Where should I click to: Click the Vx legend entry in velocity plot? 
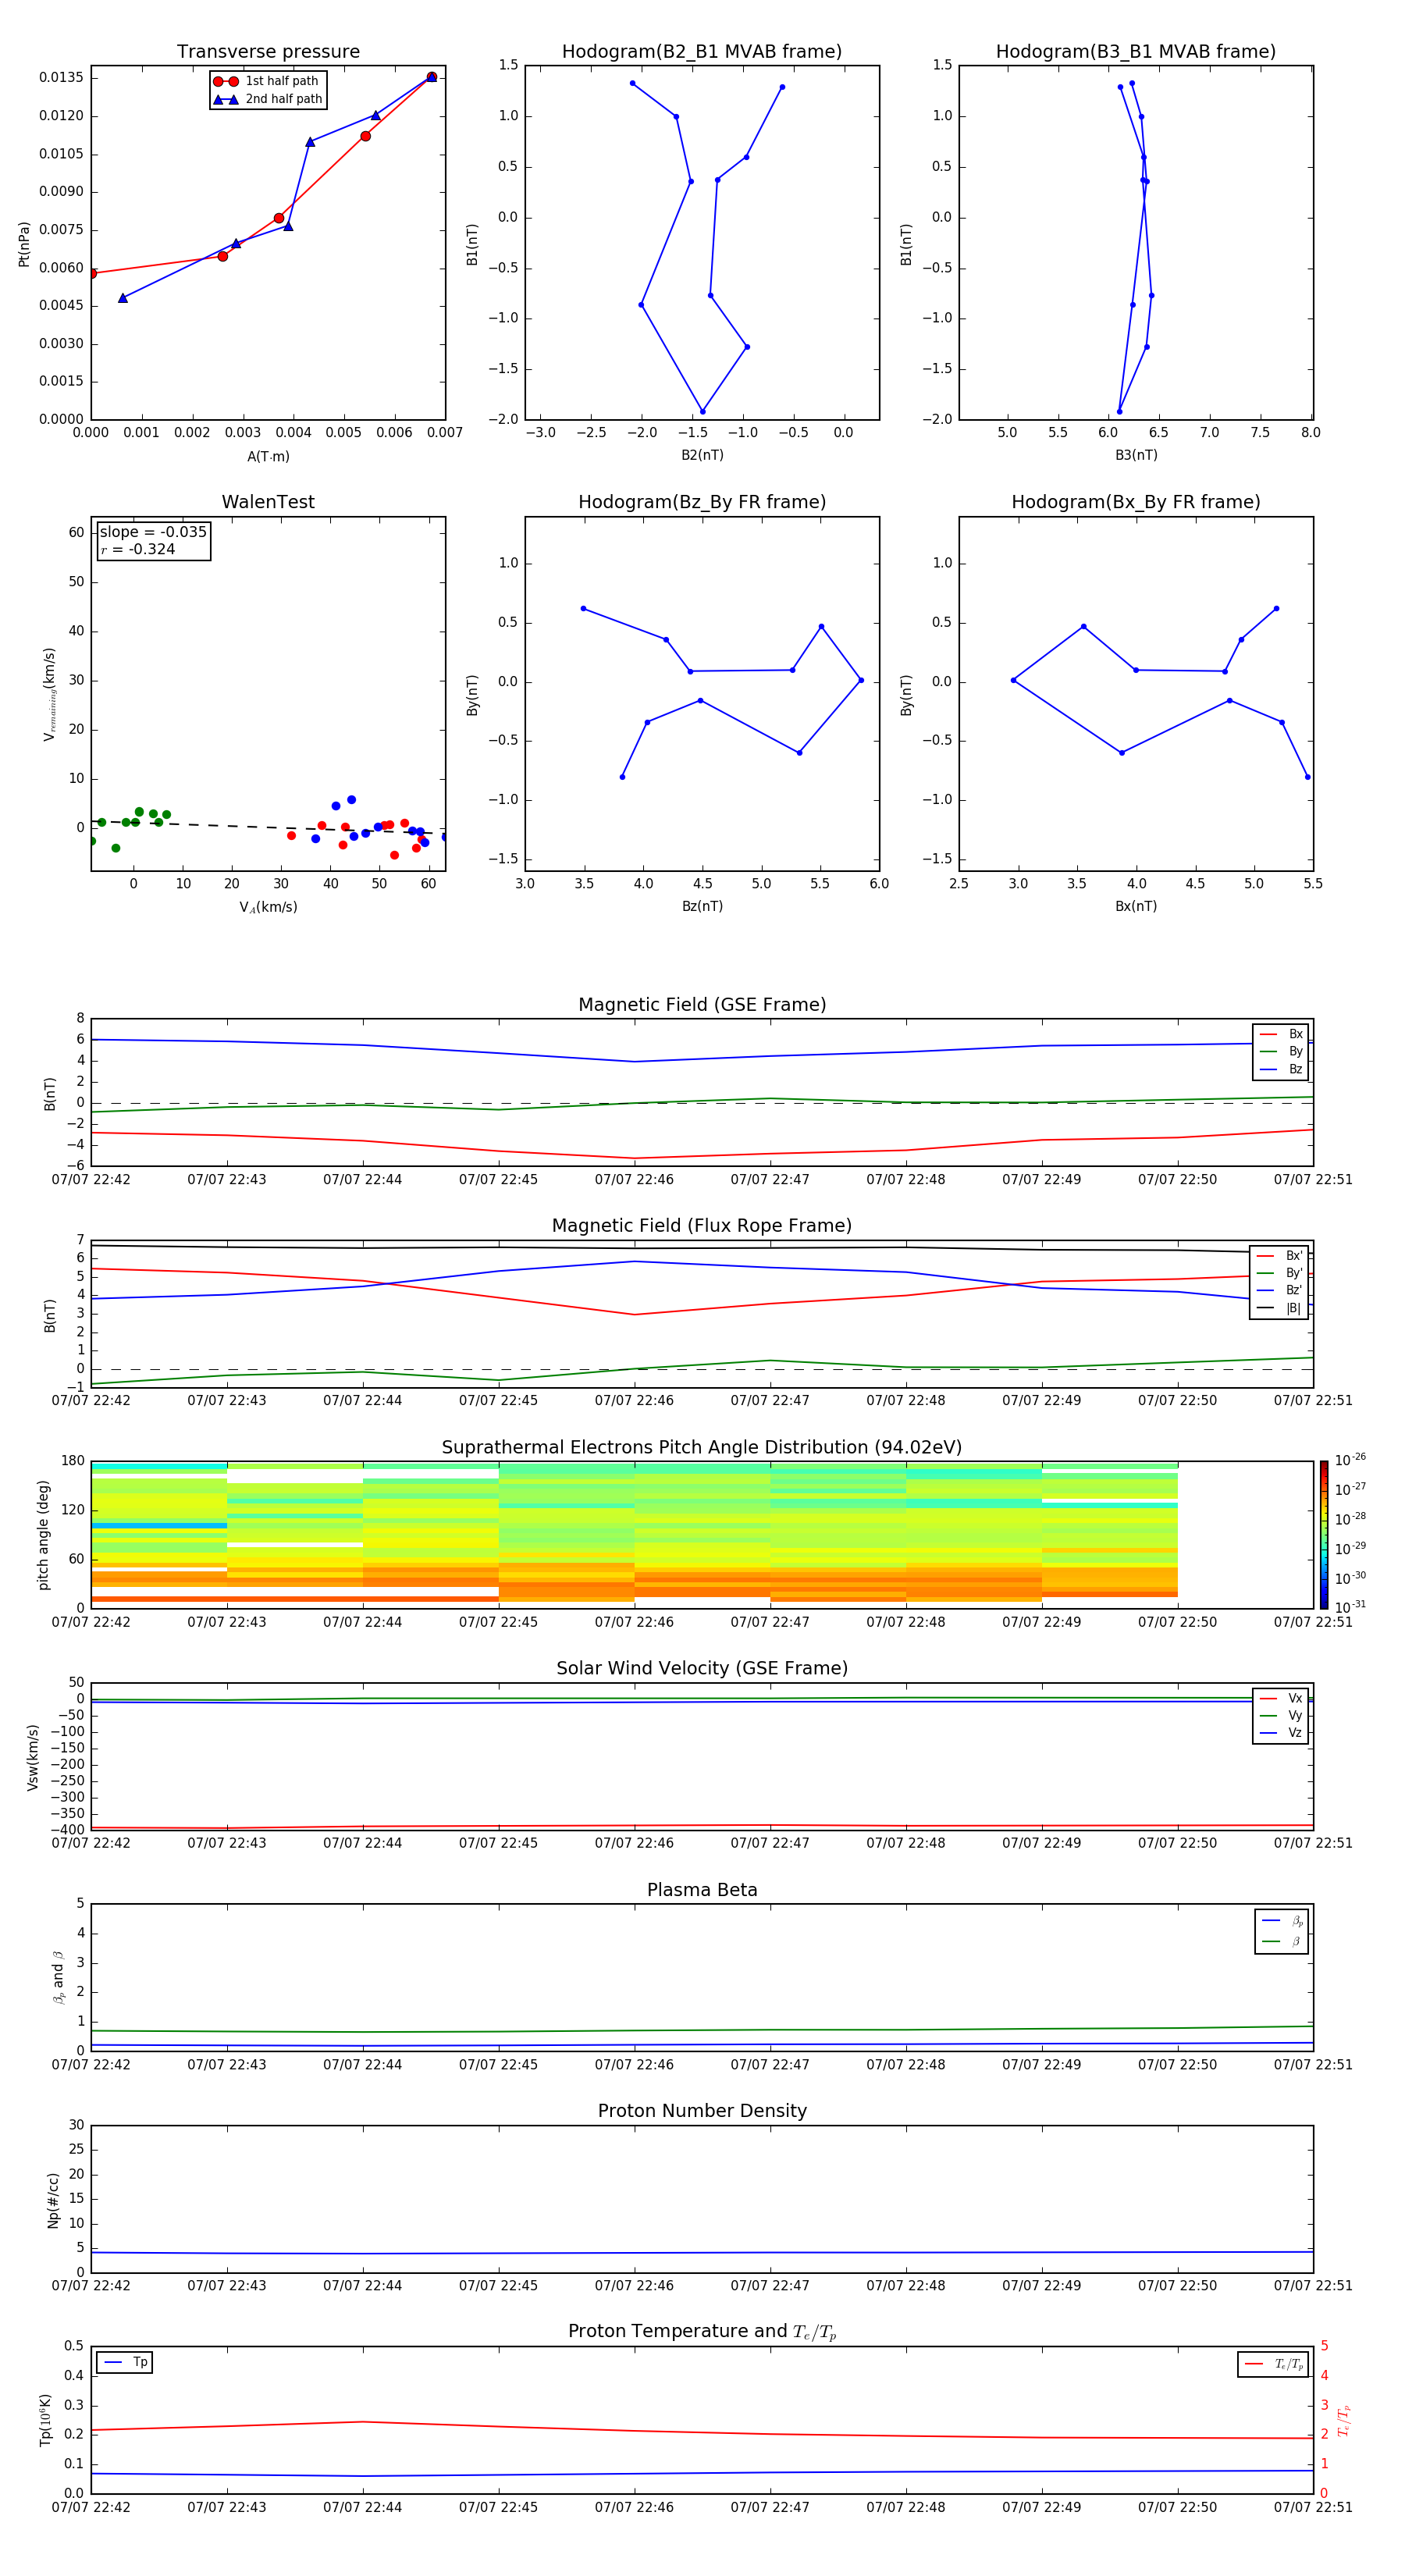[1281, 1698]
